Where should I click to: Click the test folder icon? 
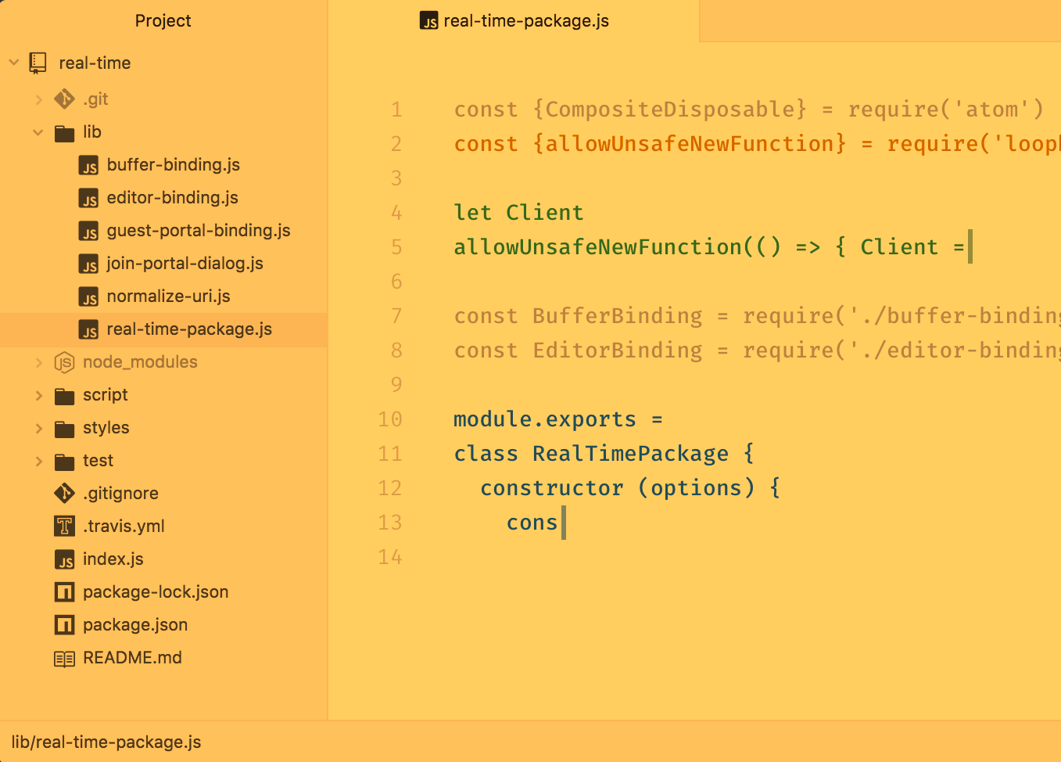click(64, 462)
